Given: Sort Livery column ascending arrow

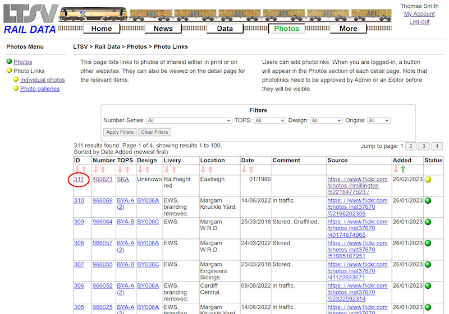Looking at the screenshot, I should [x=174, y=169].
